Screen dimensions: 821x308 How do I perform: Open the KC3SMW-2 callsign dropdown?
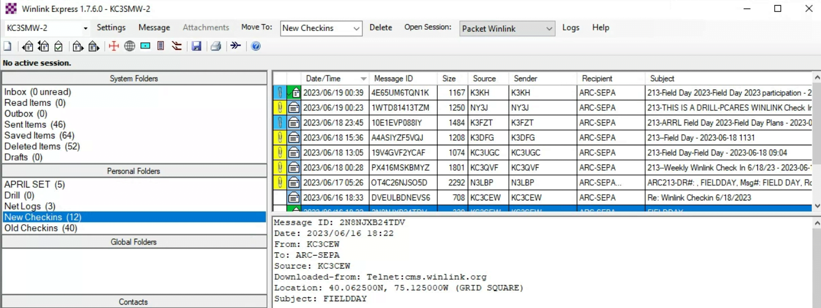tap(85, 28)
